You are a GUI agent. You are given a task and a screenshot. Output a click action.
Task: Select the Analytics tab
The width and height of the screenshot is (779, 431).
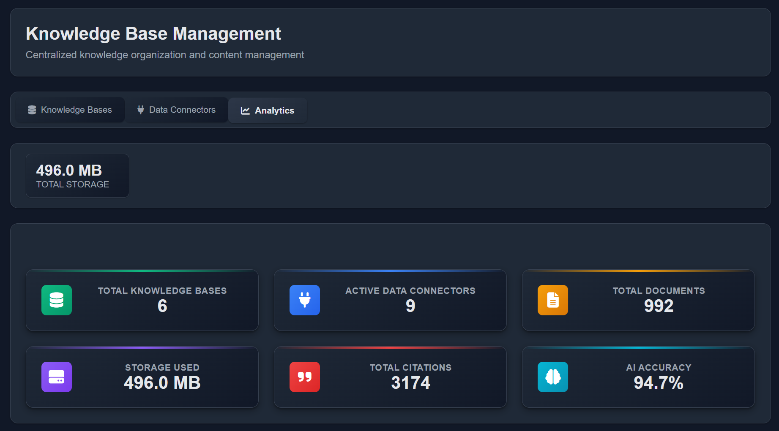coord(268,111)
